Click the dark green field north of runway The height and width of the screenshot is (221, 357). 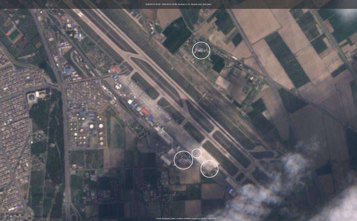click(x=176, y=35)
